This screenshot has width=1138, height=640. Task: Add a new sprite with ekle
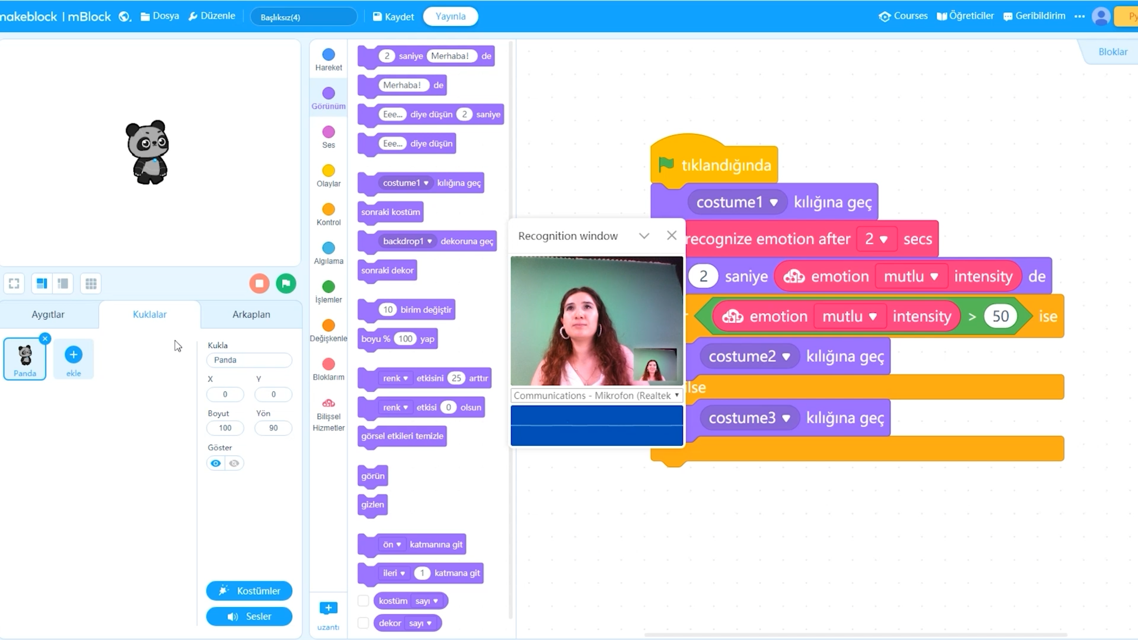click(x=73, y=355)
